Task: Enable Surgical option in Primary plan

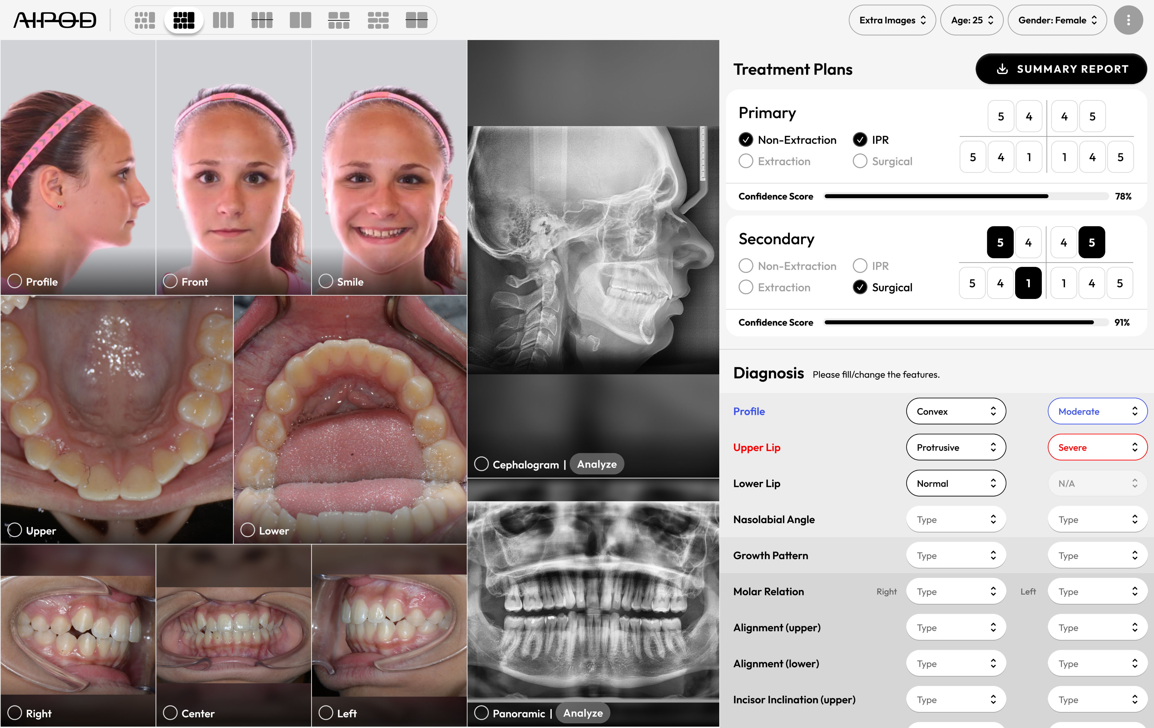Action: tap(860, 161)
